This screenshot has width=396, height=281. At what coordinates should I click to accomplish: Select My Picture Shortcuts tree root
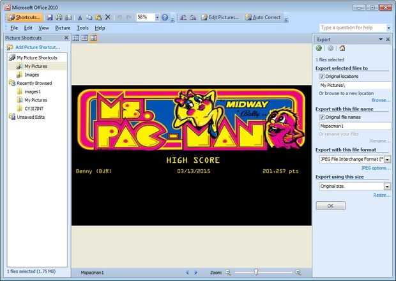click(37, 58)
